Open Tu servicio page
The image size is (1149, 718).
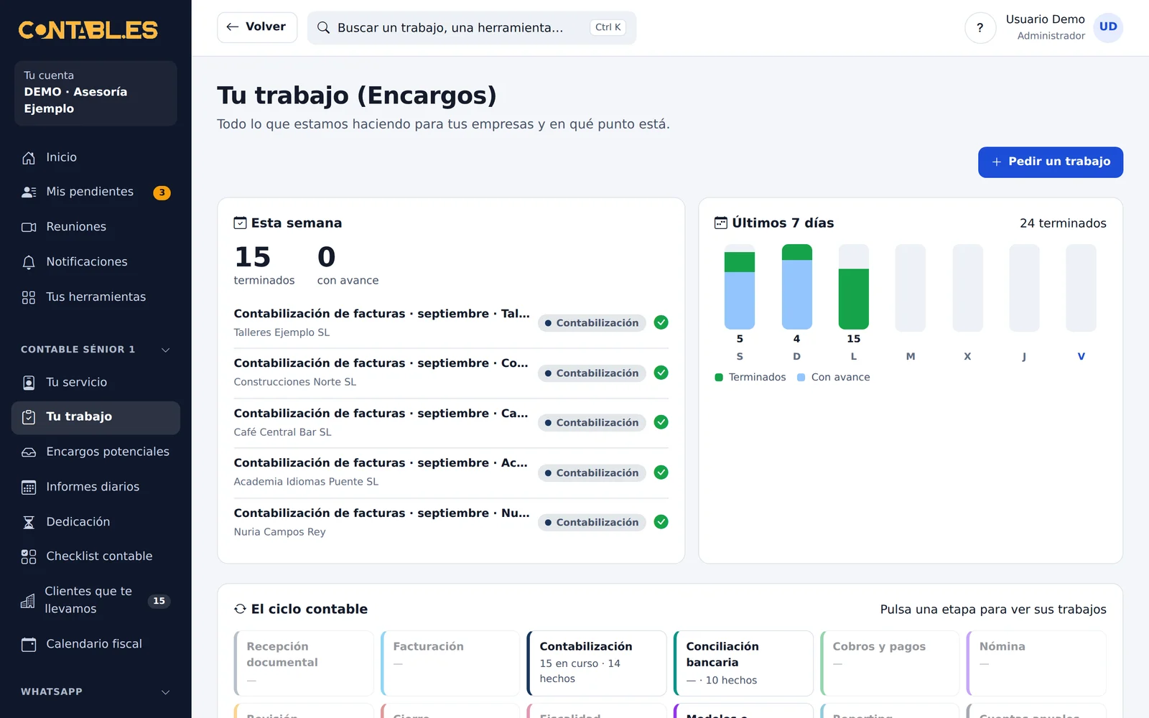96,383
